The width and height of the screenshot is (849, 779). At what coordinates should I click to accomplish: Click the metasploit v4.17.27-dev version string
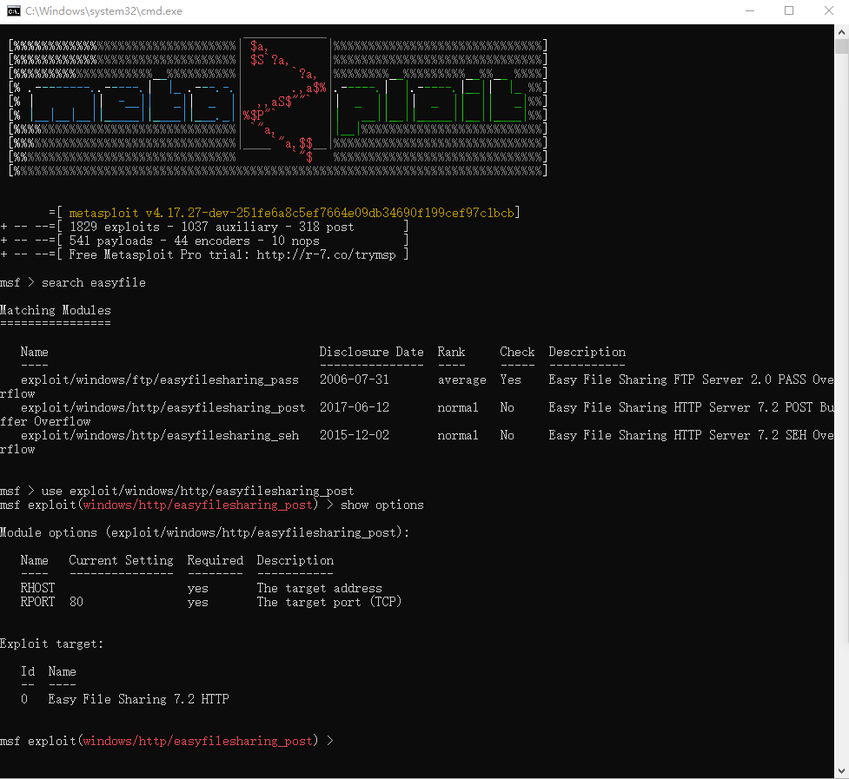coord(291,213)
